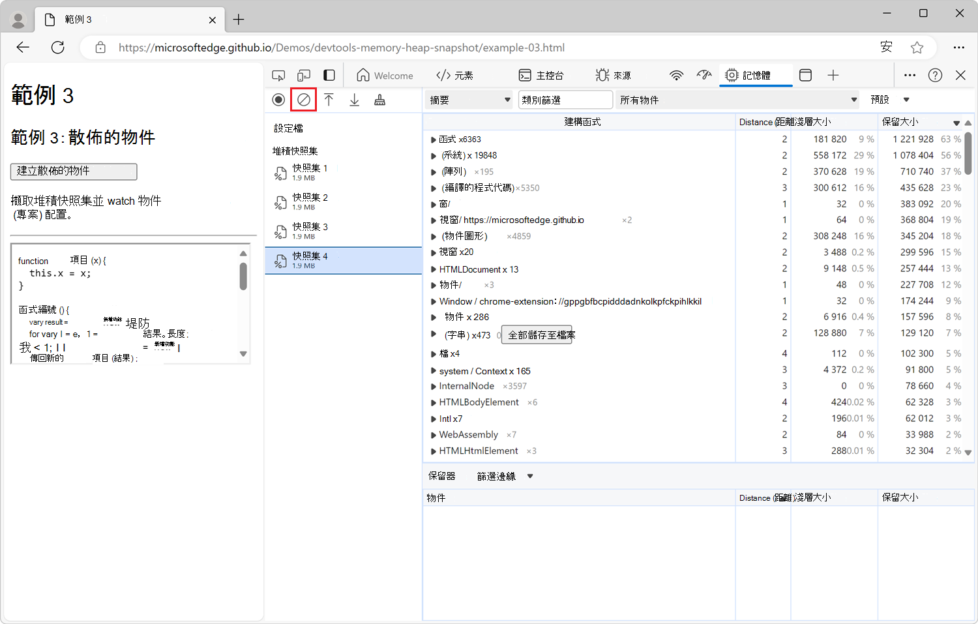Toggle the DevTools sidebar panel icon
The width and height of the screenshot is (978, 624).
329,76
